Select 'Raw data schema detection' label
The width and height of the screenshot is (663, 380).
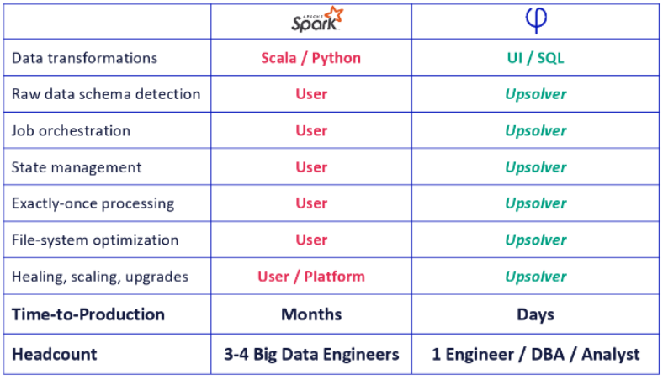106,94
